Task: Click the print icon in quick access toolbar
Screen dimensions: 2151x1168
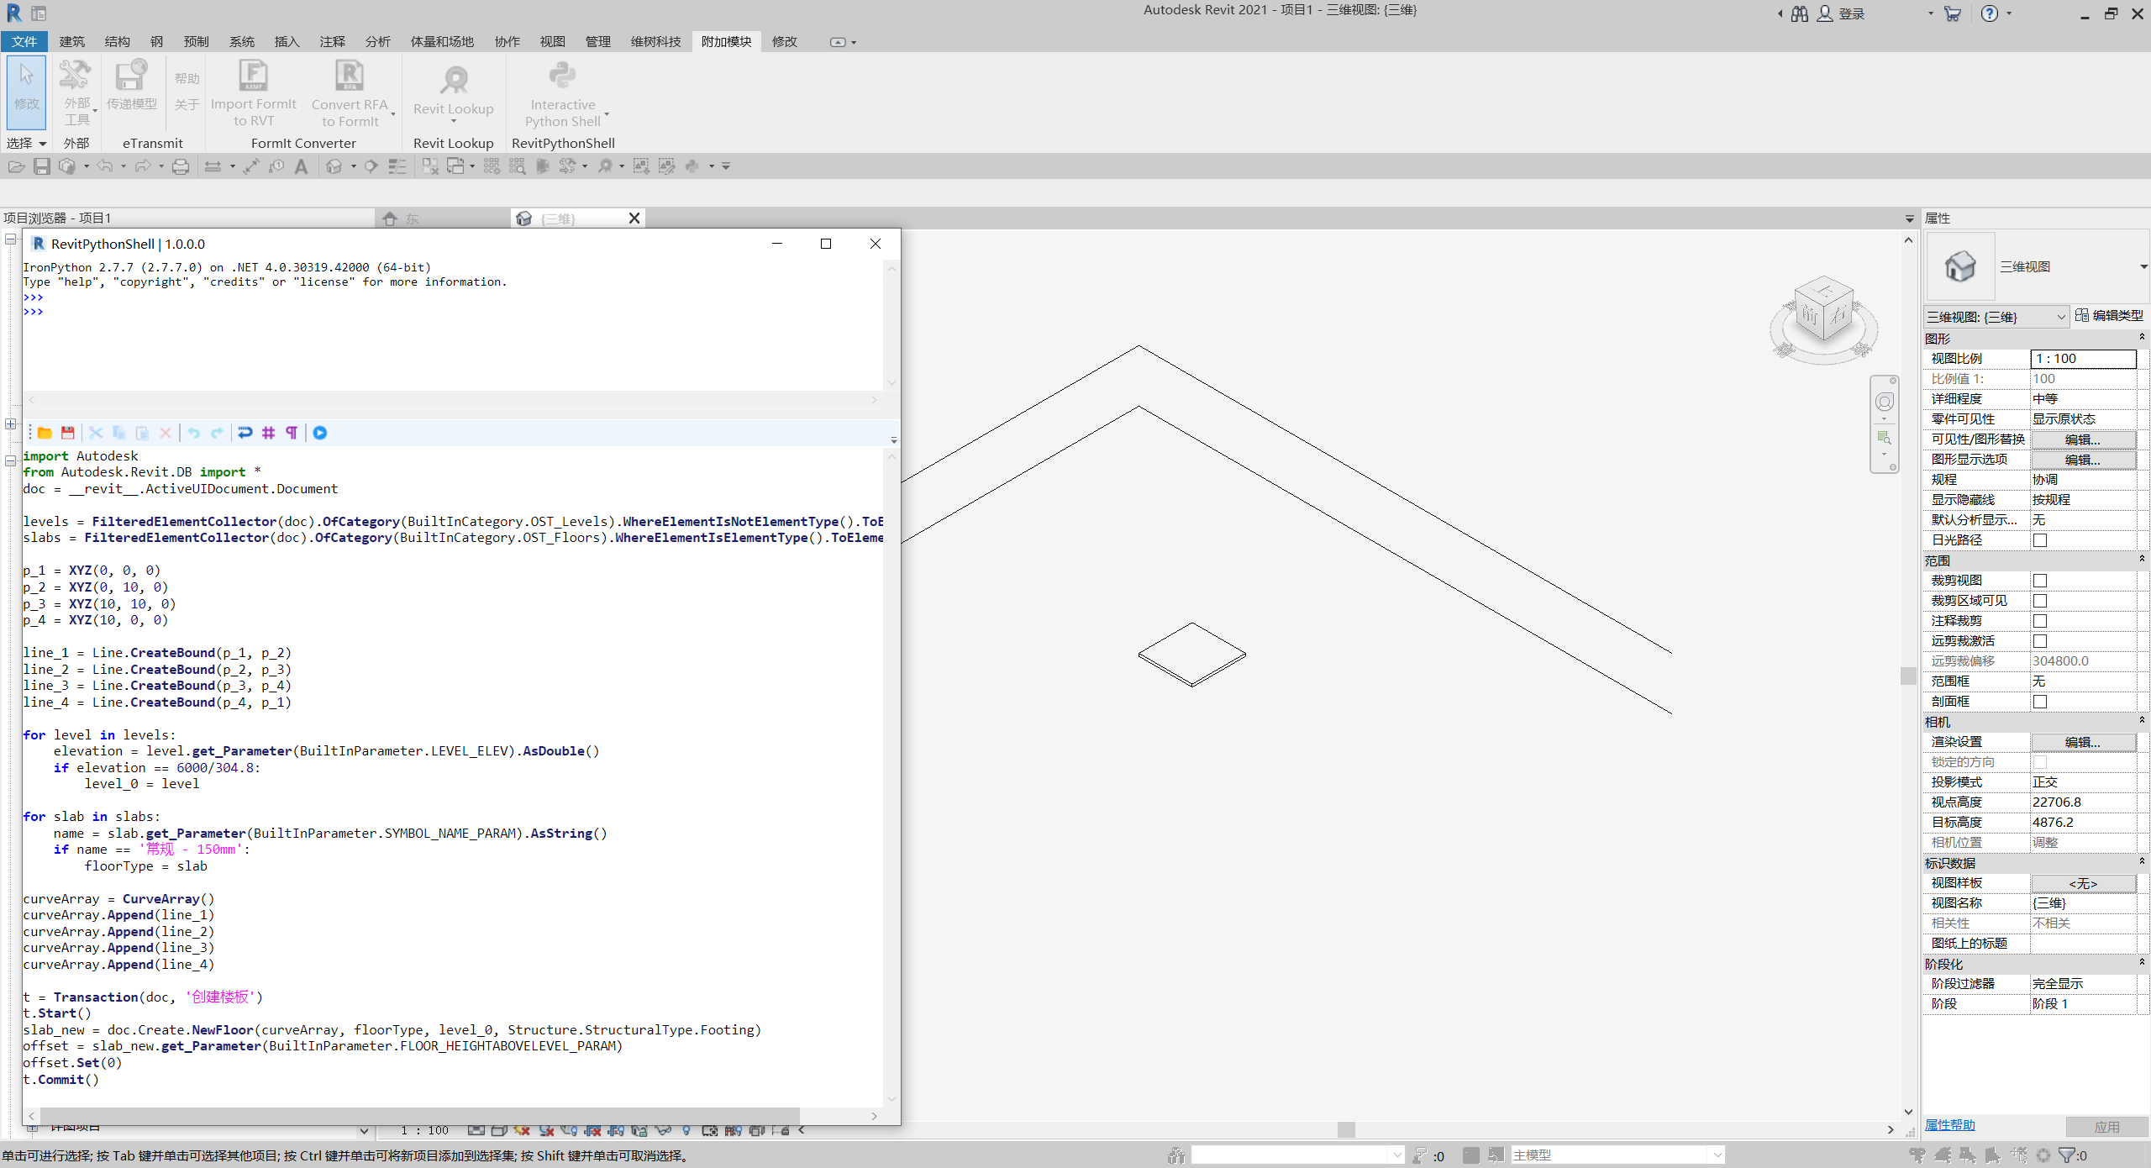Action: click(181, 166)
